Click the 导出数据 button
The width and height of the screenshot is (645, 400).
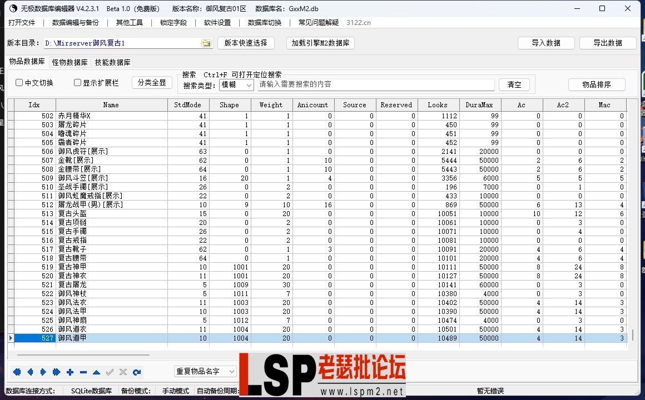(608, 43)
